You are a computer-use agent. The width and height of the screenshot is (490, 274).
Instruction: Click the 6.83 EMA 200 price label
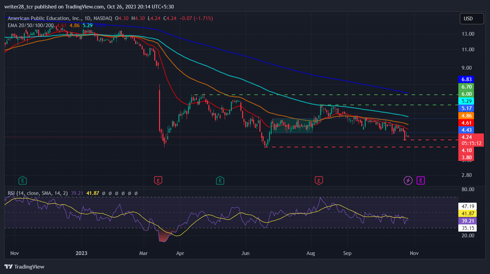pyautogui.click(x=466, y=79)
